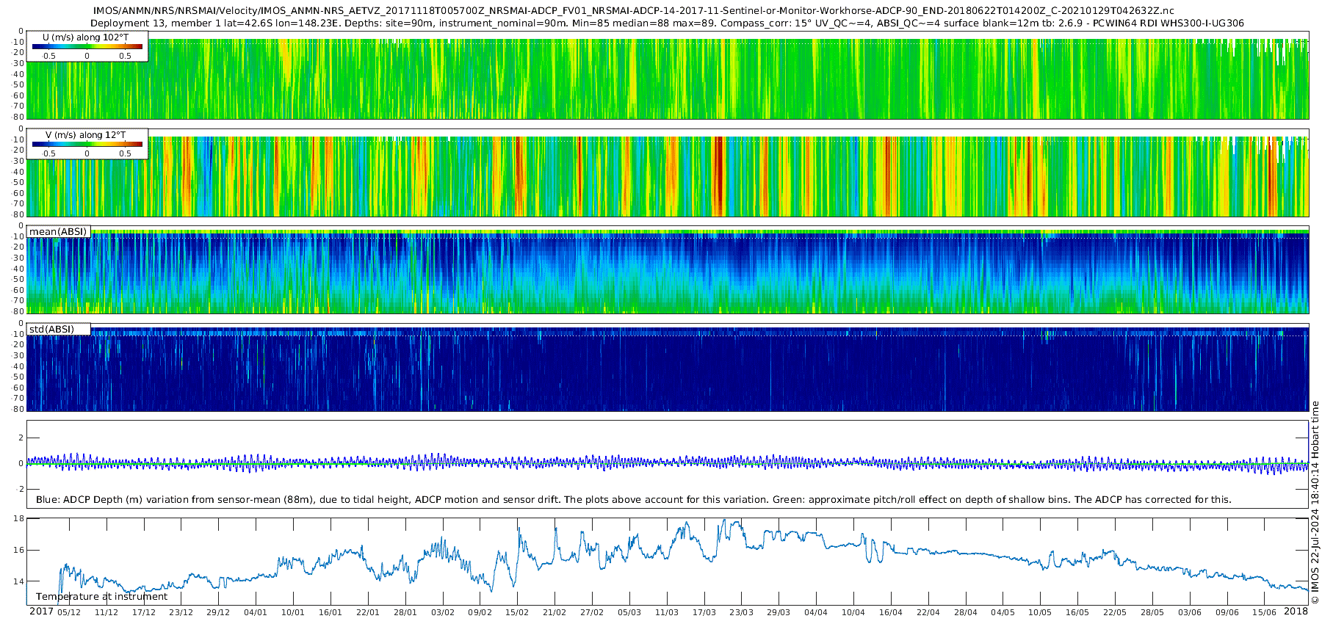Click the V velocity colorbar legend
Image resolution: width=1322 pixels, height=624 pixels.
click(87, 145)
